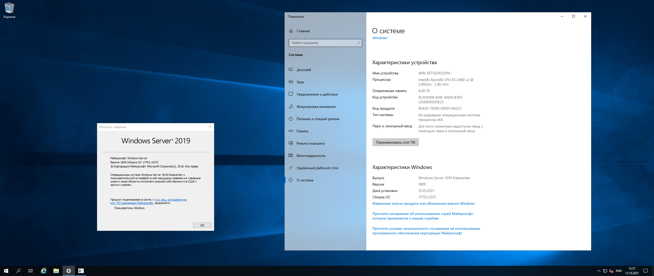Select Память in Settings sidebar
Viewport: 654px width, 276px height.
pyautogui.click(x=325, y=131)
